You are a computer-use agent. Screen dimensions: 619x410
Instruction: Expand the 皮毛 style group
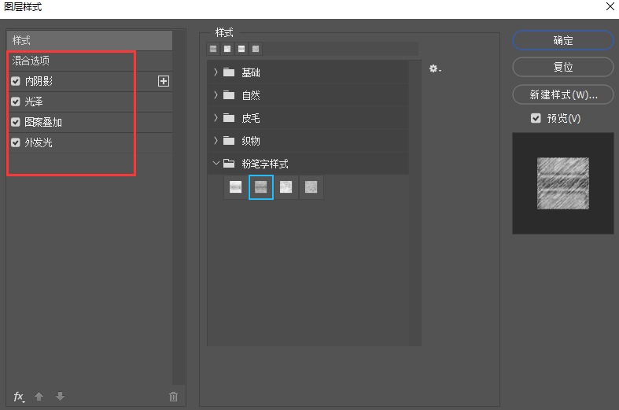click(x=216, y=118)
